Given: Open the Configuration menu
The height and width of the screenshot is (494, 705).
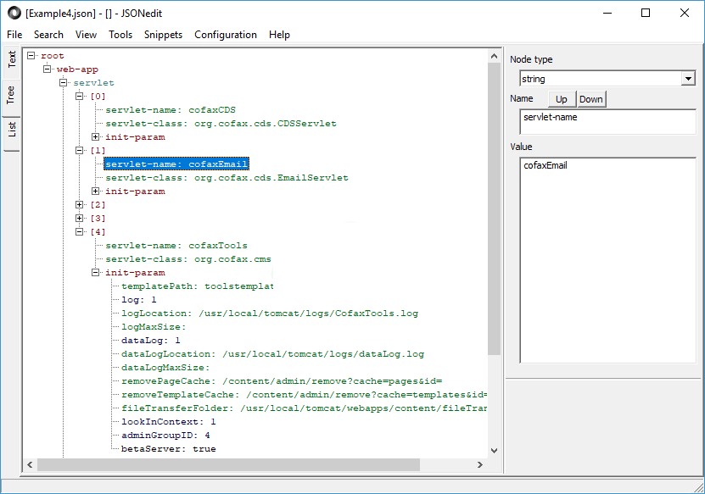Looking at the screenshot, I should (225, 35).
